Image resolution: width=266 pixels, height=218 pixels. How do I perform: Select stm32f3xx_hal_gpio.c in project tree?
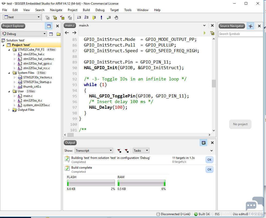(37, 63)
